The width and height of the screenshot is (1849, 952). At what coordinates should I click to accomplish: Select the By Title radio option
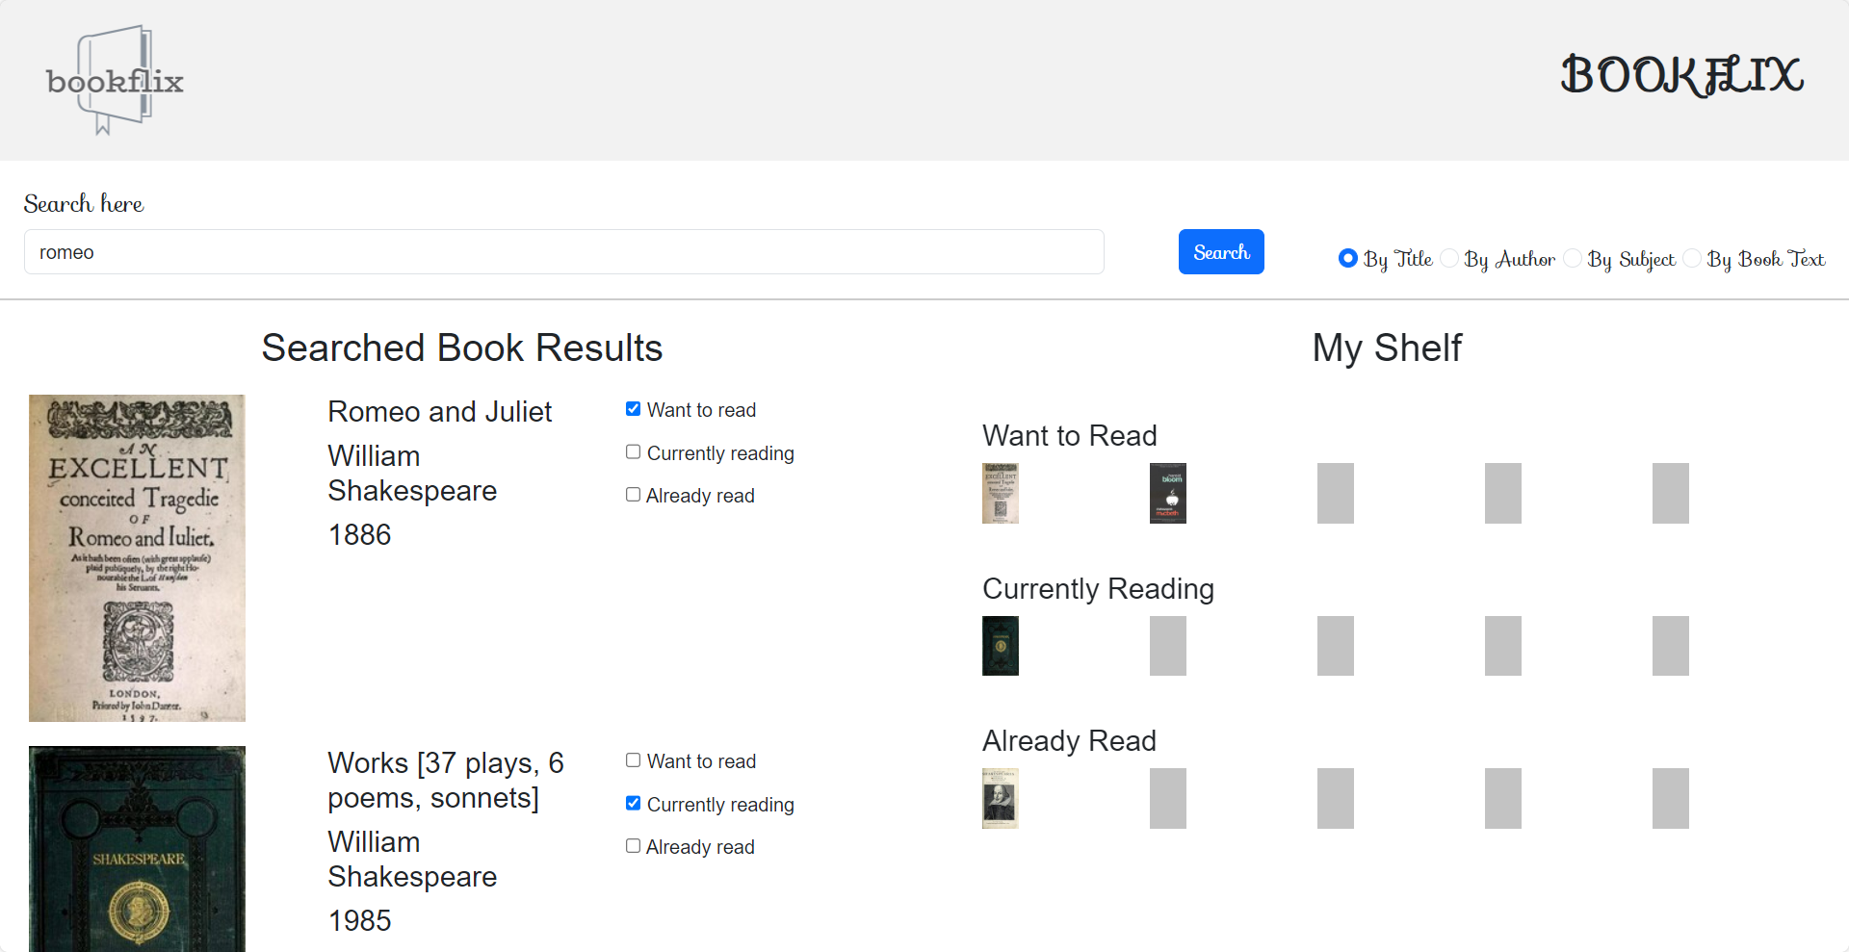coord(1347,258)
